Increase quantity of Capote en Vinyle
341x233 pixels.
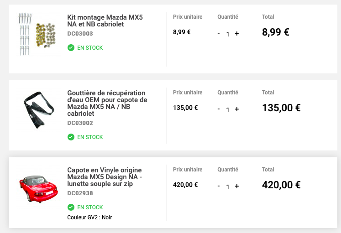(x=237, y=186)
